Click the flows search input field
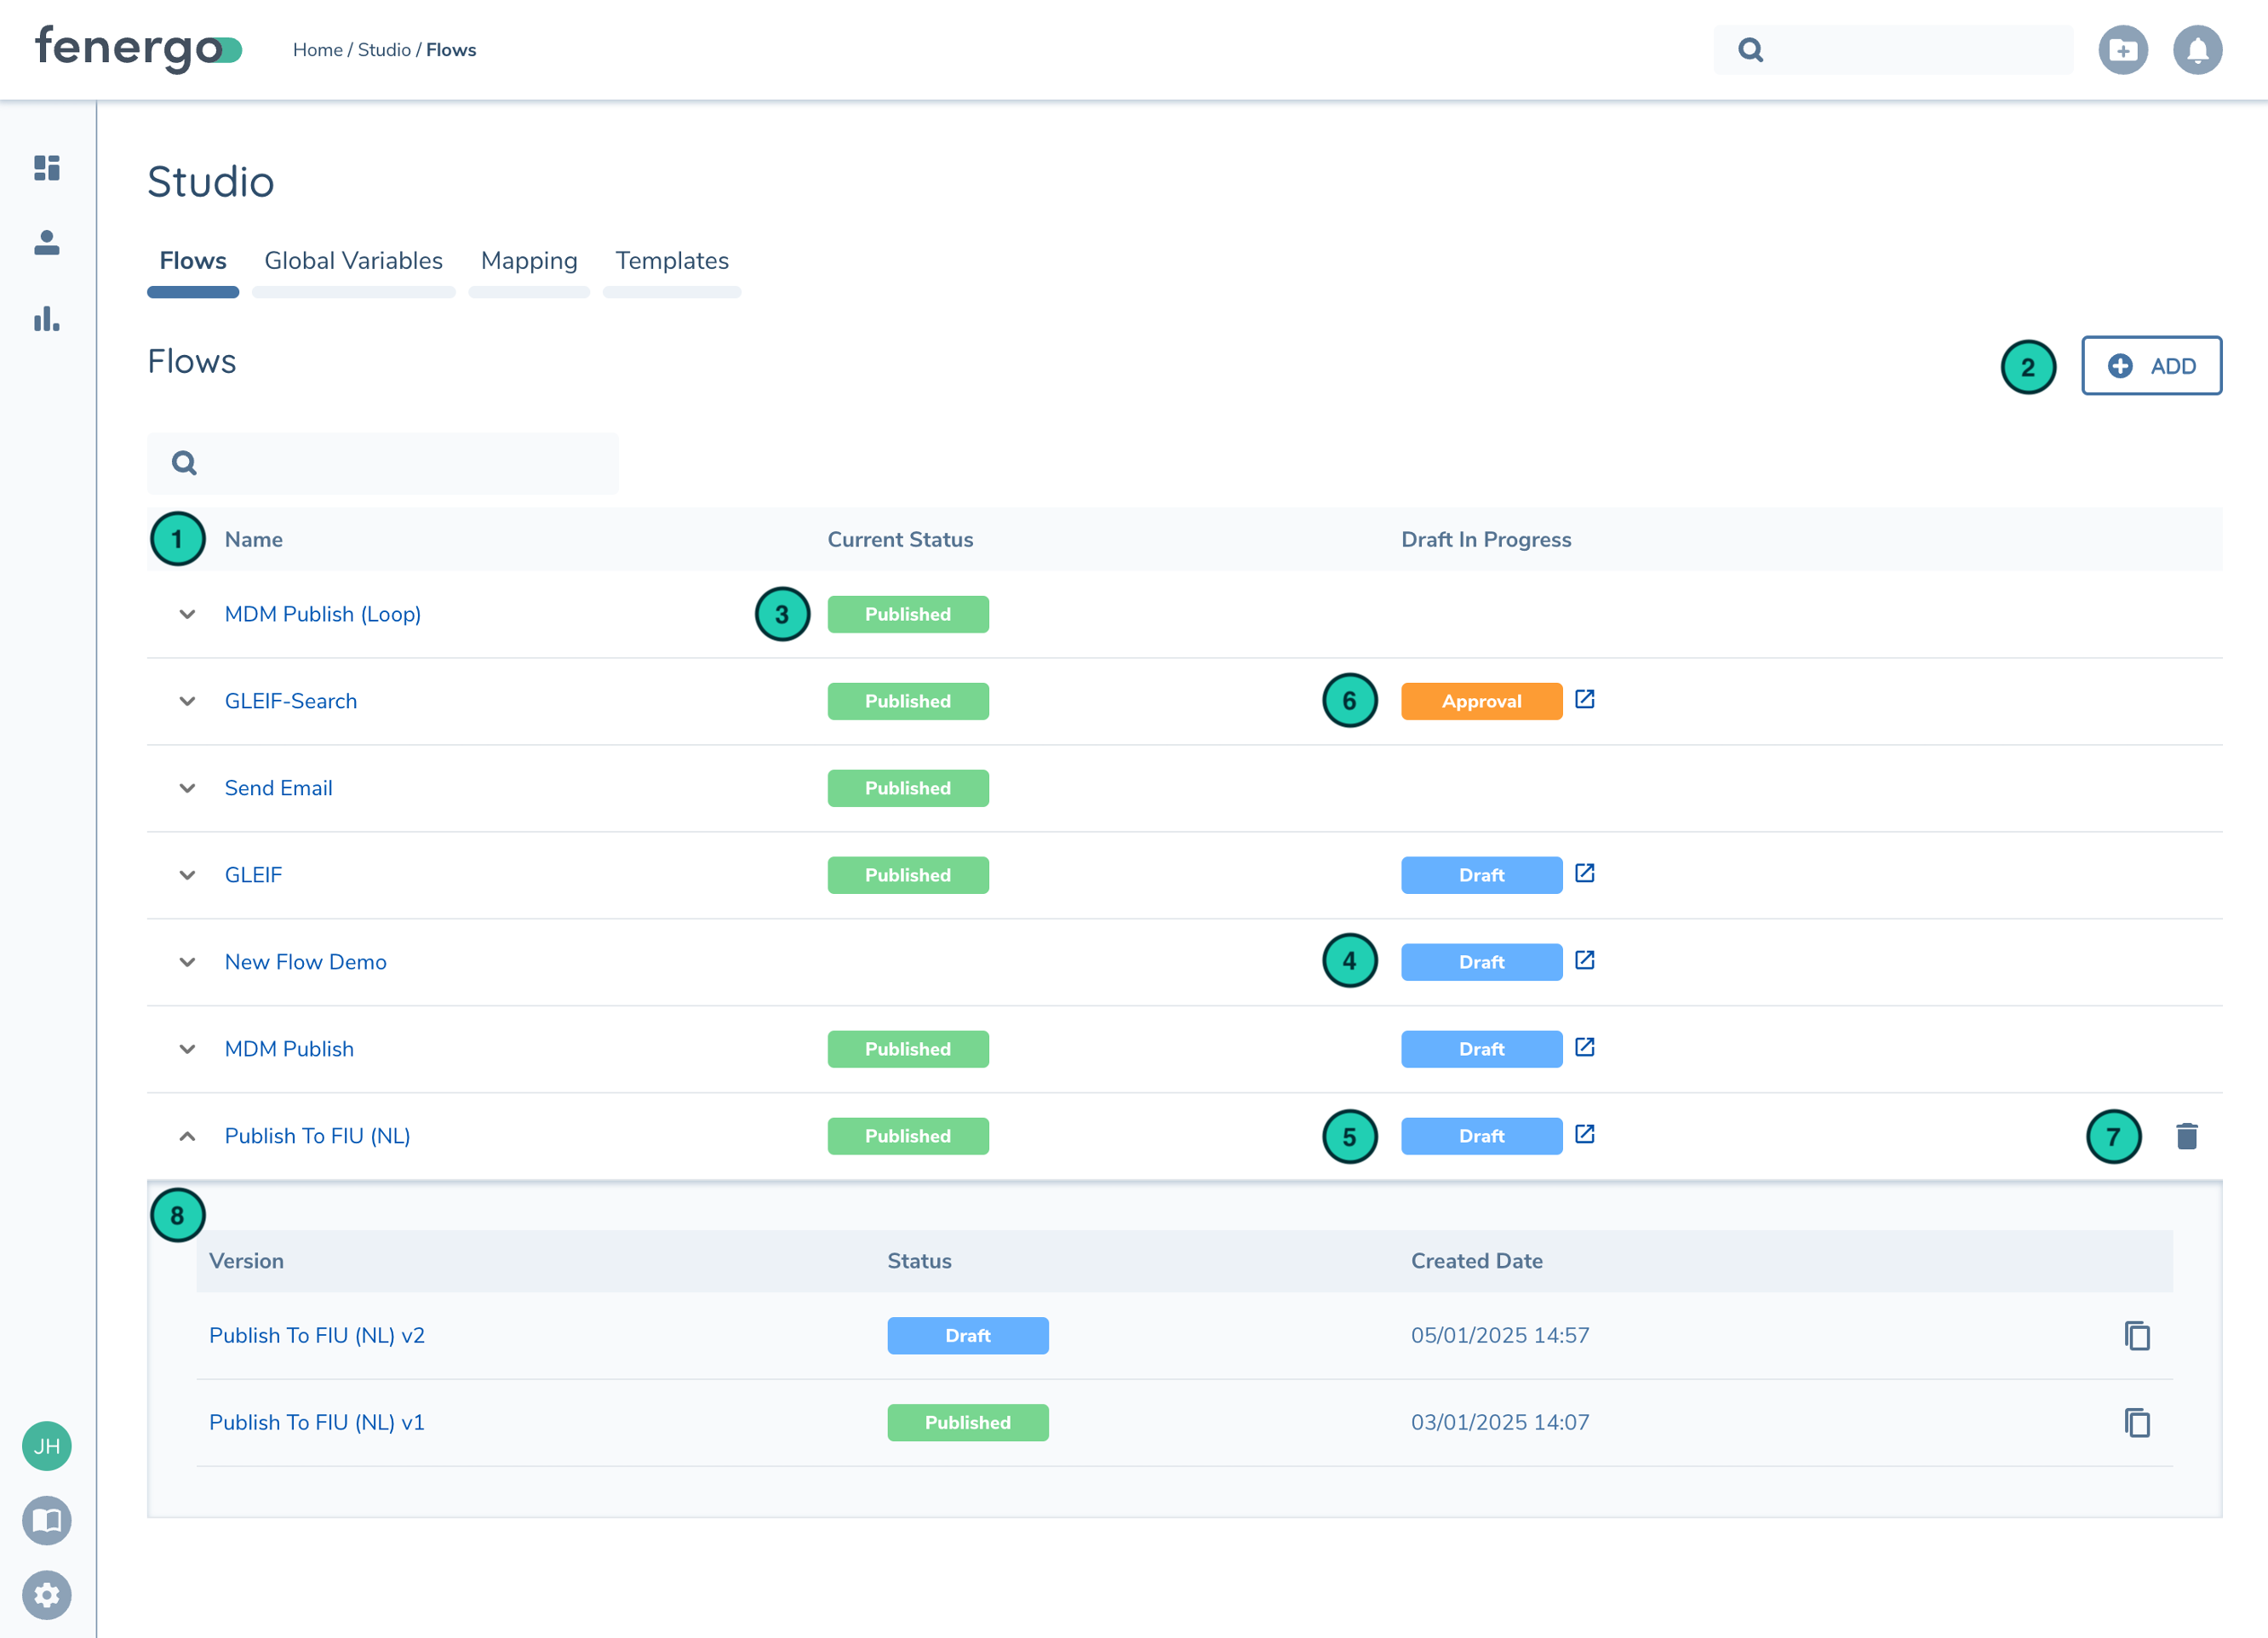Image resolution: width=2268 pixels, height=1638 pixels. 400,463
